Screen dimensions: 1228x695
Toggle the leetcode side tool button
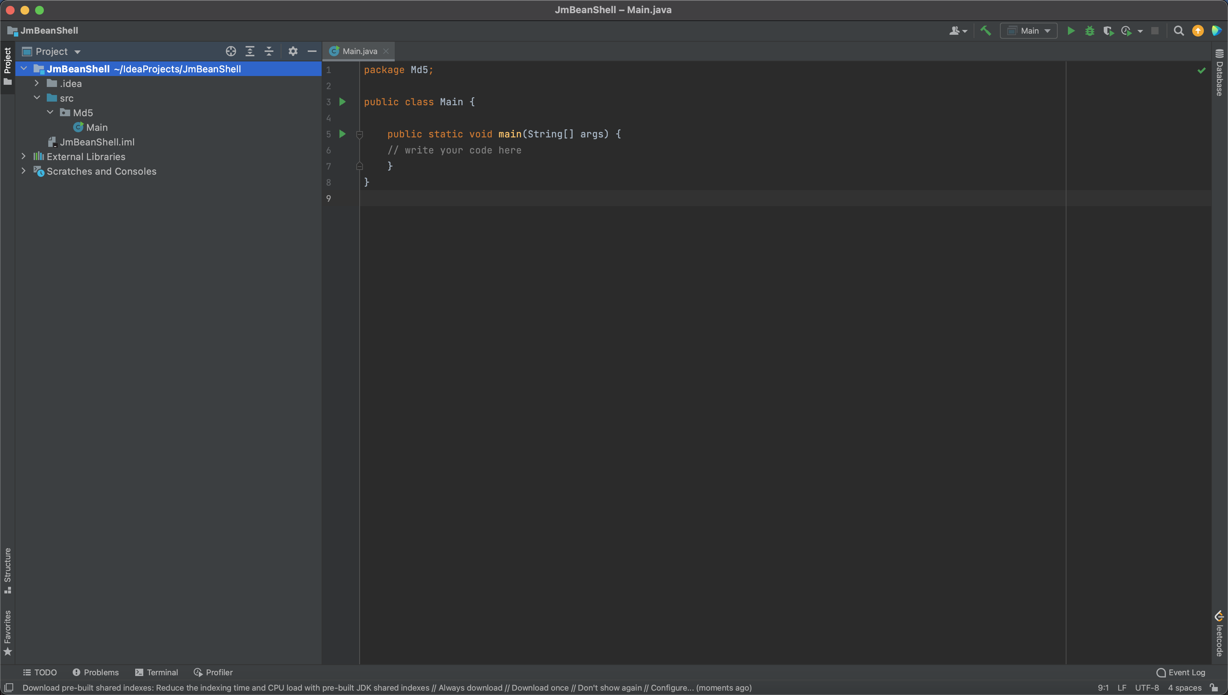[x=1219, y=634]
